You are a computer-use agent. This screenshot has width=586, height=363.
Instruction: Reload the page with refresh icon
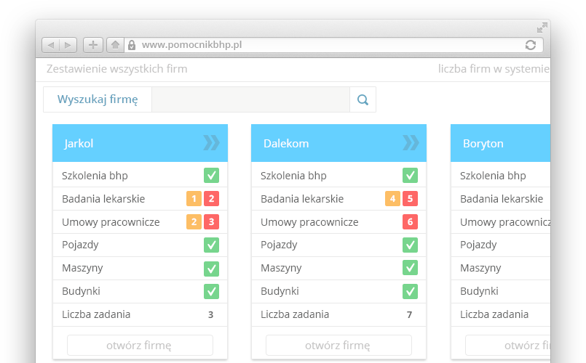531,45
